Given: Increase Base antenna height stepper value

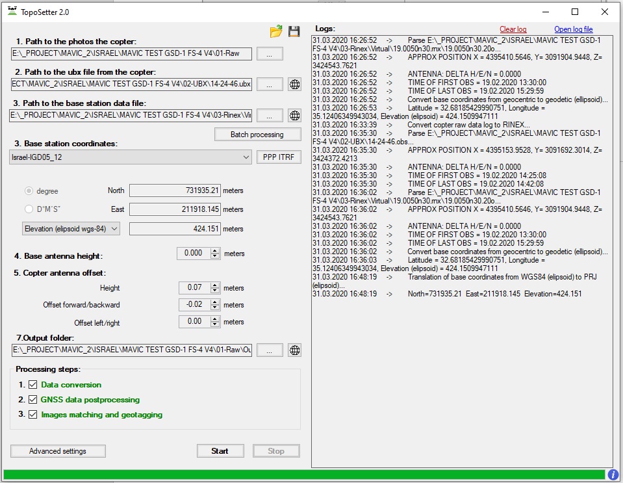Looking at the screenshot, I should [x=216, y=250].
